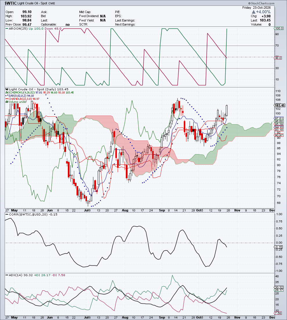Viewport: 287px width, 320px height.
Task: Click the red 48.0 Aroon axis tag
Action: click(x=278, y=58)
